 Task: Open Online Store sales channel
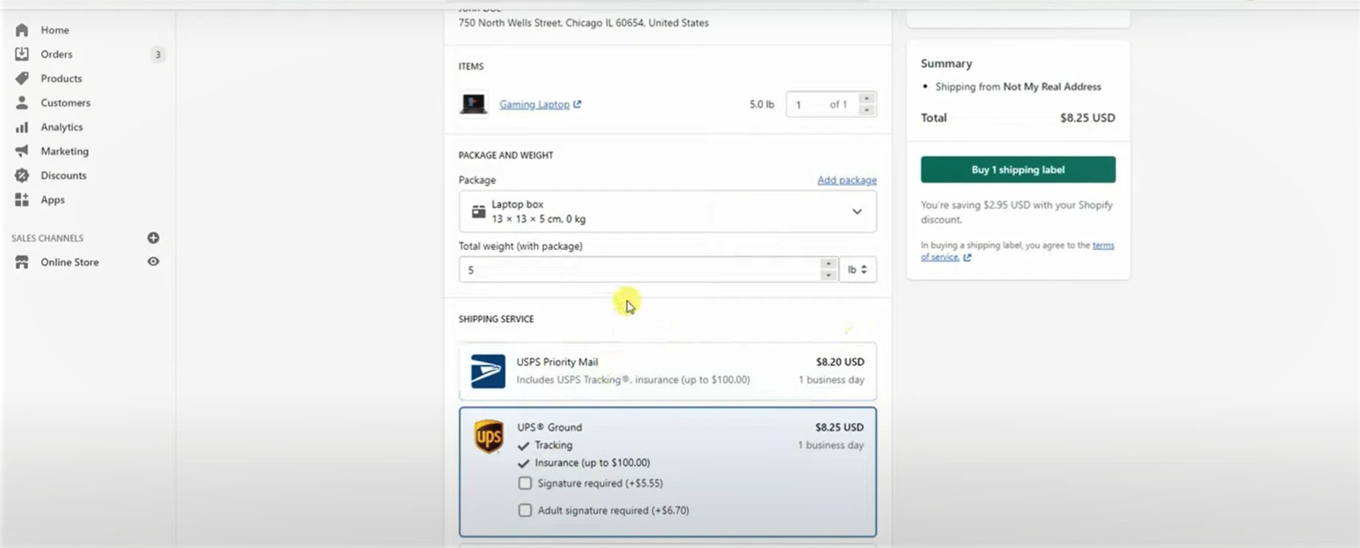tap(70, 262)
